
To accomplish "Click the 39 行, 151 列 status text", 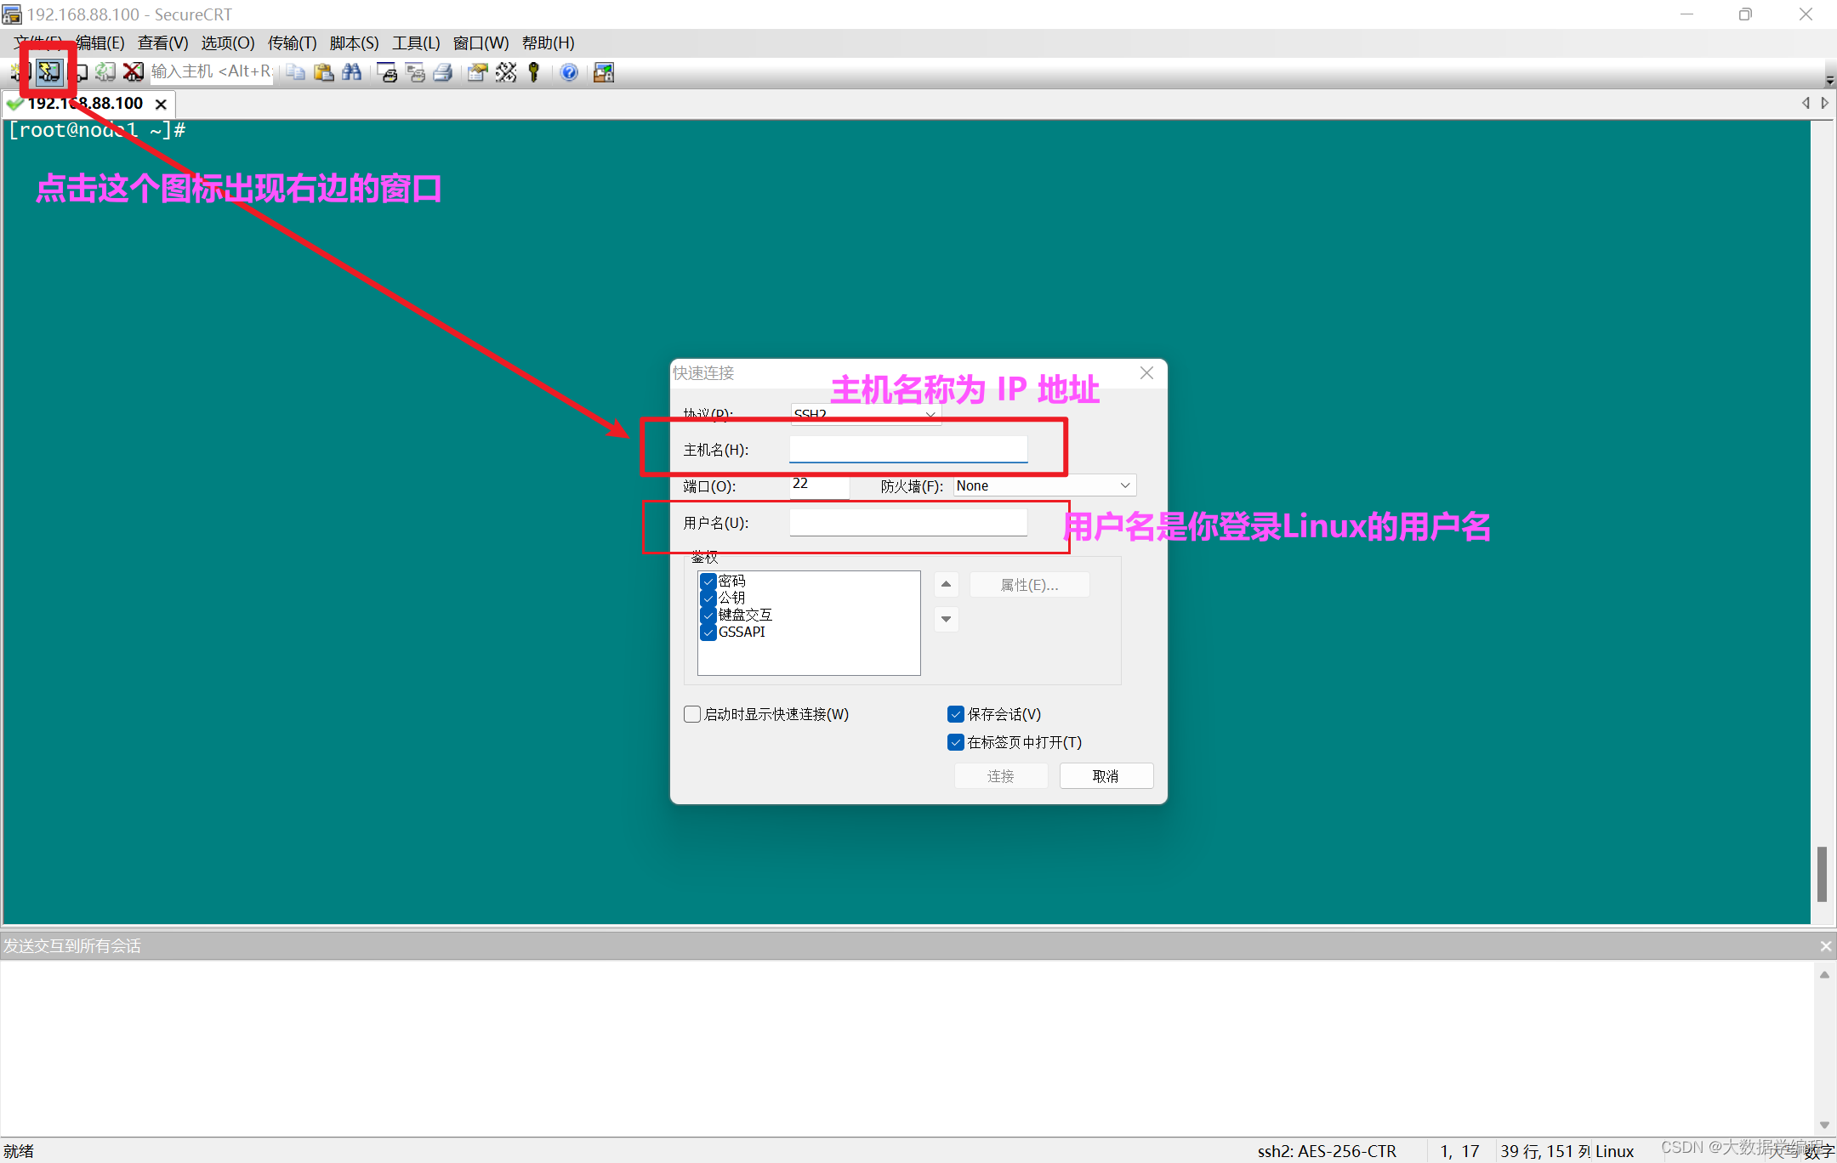I will point(1545,1151).
